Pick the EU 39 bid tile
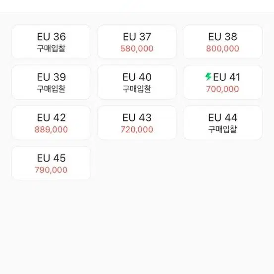 click(x=51, y=82)
